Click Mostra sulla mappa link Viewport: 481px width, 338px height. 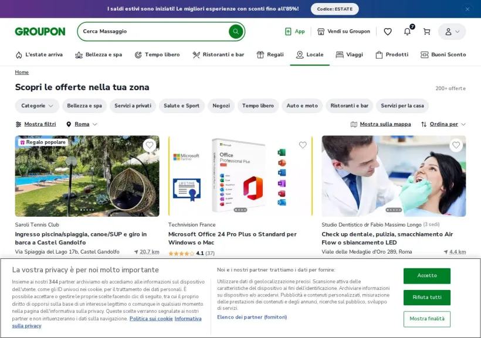click(381, 124)
